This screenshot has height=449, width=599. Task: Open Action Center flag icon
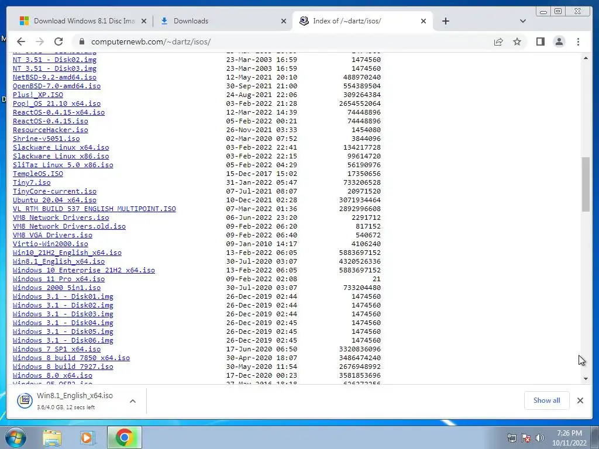pos(526,438)
